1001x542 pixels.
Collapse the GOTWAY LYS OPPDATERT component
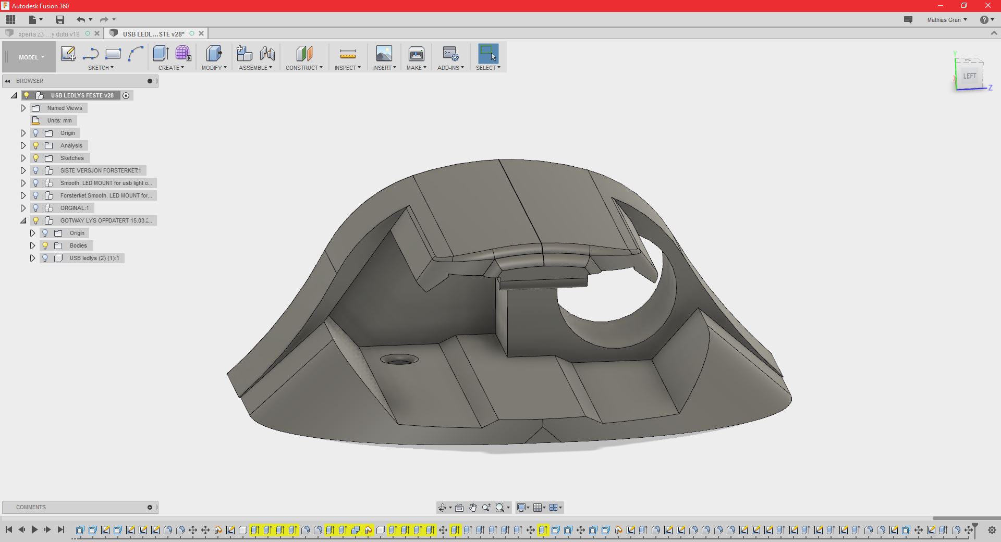point(23,220)
